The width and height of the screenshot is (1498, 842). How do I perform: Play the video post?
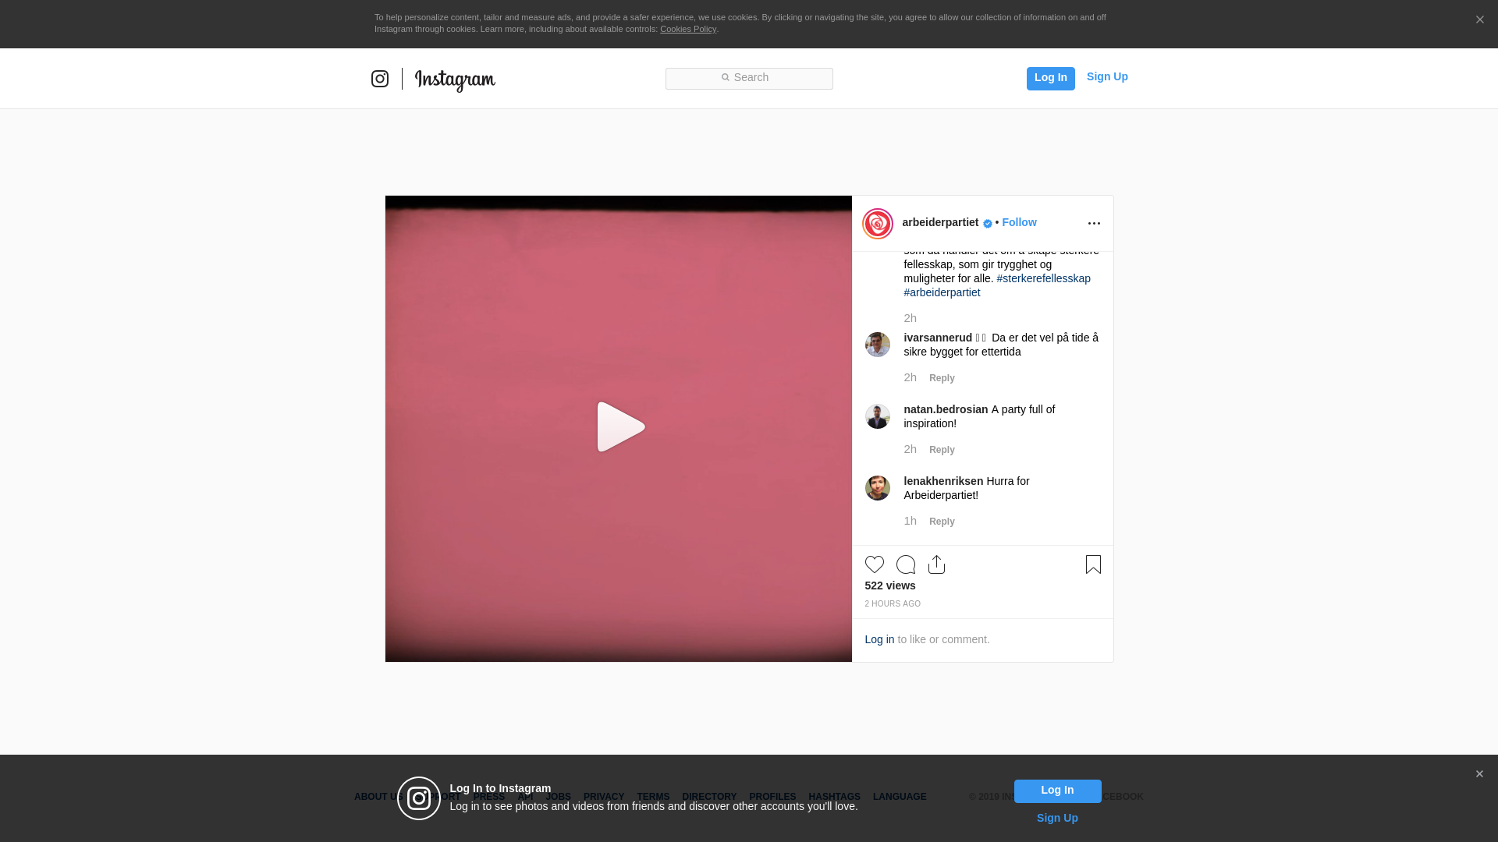(620, 427)
